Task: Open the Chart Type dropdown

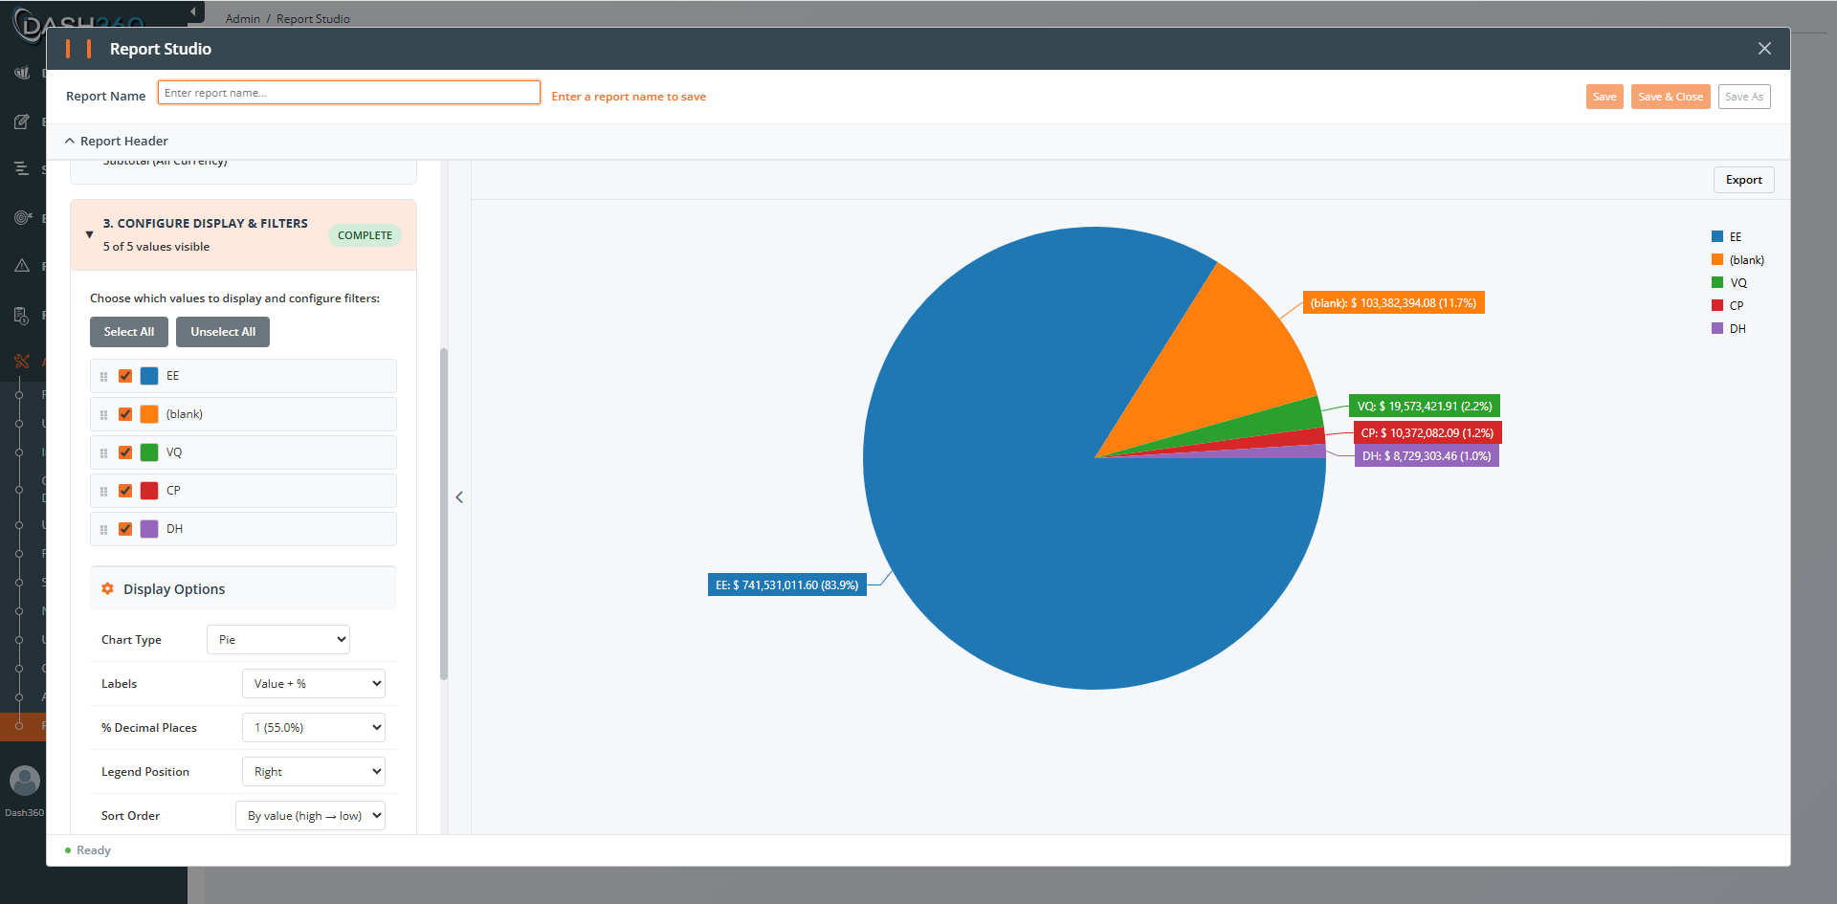Action: pos(278,640)
